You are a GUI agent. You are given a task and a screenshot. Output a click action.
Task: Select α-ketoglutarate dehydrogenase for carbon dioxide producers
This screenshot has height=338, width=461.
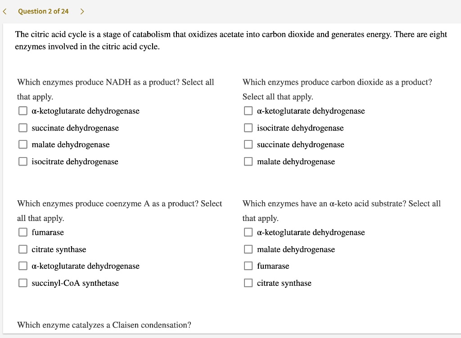point(248,111)
